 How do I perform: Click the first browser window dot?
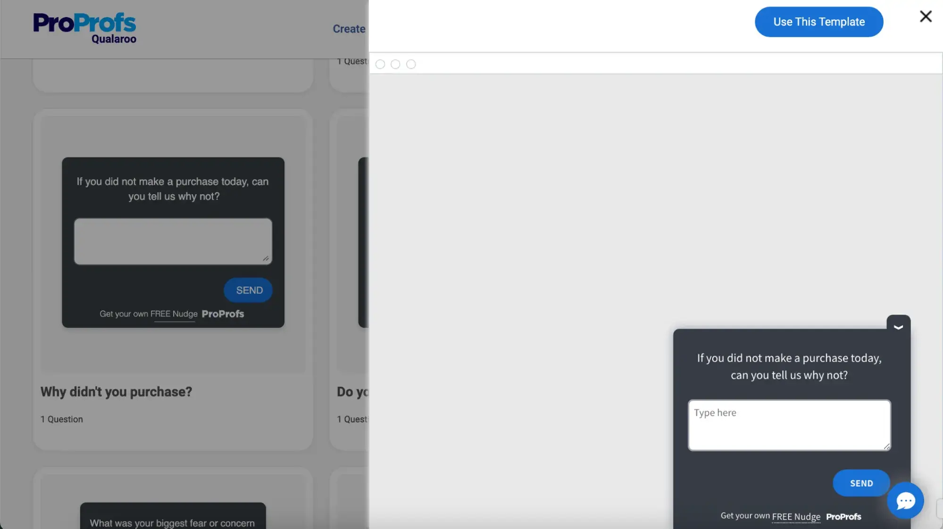[380, 64]
